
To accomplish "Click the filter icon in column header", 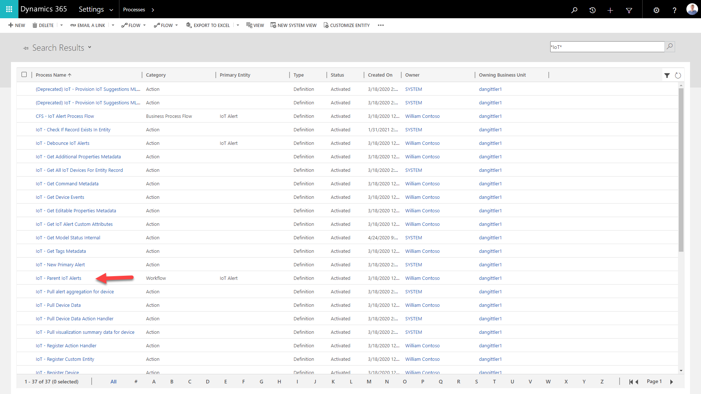I will tap(667, 75).
